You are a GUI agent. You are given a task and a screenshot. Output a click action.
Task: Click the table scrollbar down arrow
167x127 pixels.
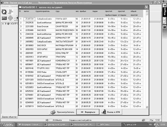coord(147,107)
